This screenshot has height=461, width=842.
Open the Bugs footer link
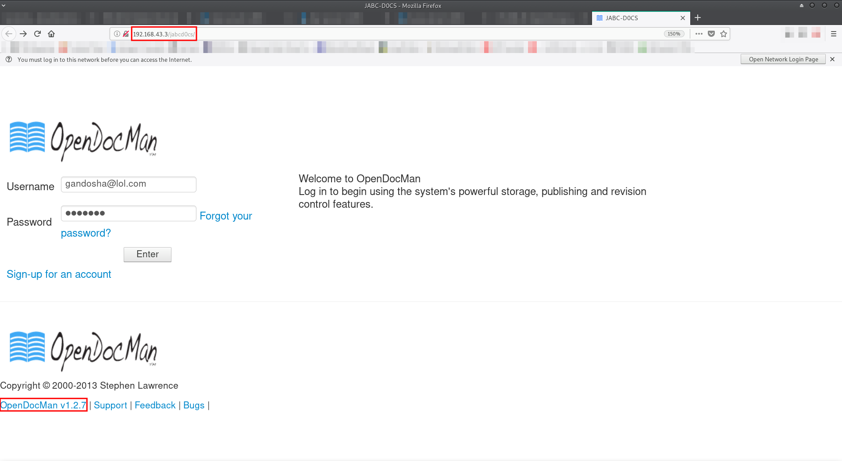coord(194,405)
